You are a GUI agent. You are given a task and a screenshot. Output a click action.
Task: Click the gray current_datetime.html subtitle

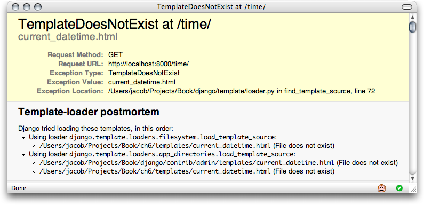(x=68, y=37)
